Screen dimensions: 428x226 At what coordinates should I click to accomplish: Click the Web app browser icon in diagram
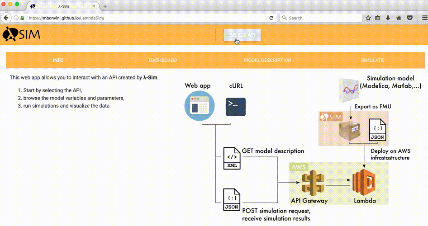[200, 106]
